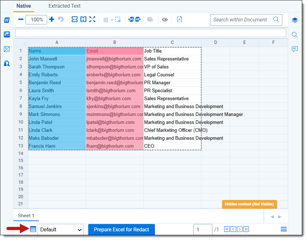Click the markup set list icon beside Default
The width and height of the screenshot is (307, 240).
(33, 229)
